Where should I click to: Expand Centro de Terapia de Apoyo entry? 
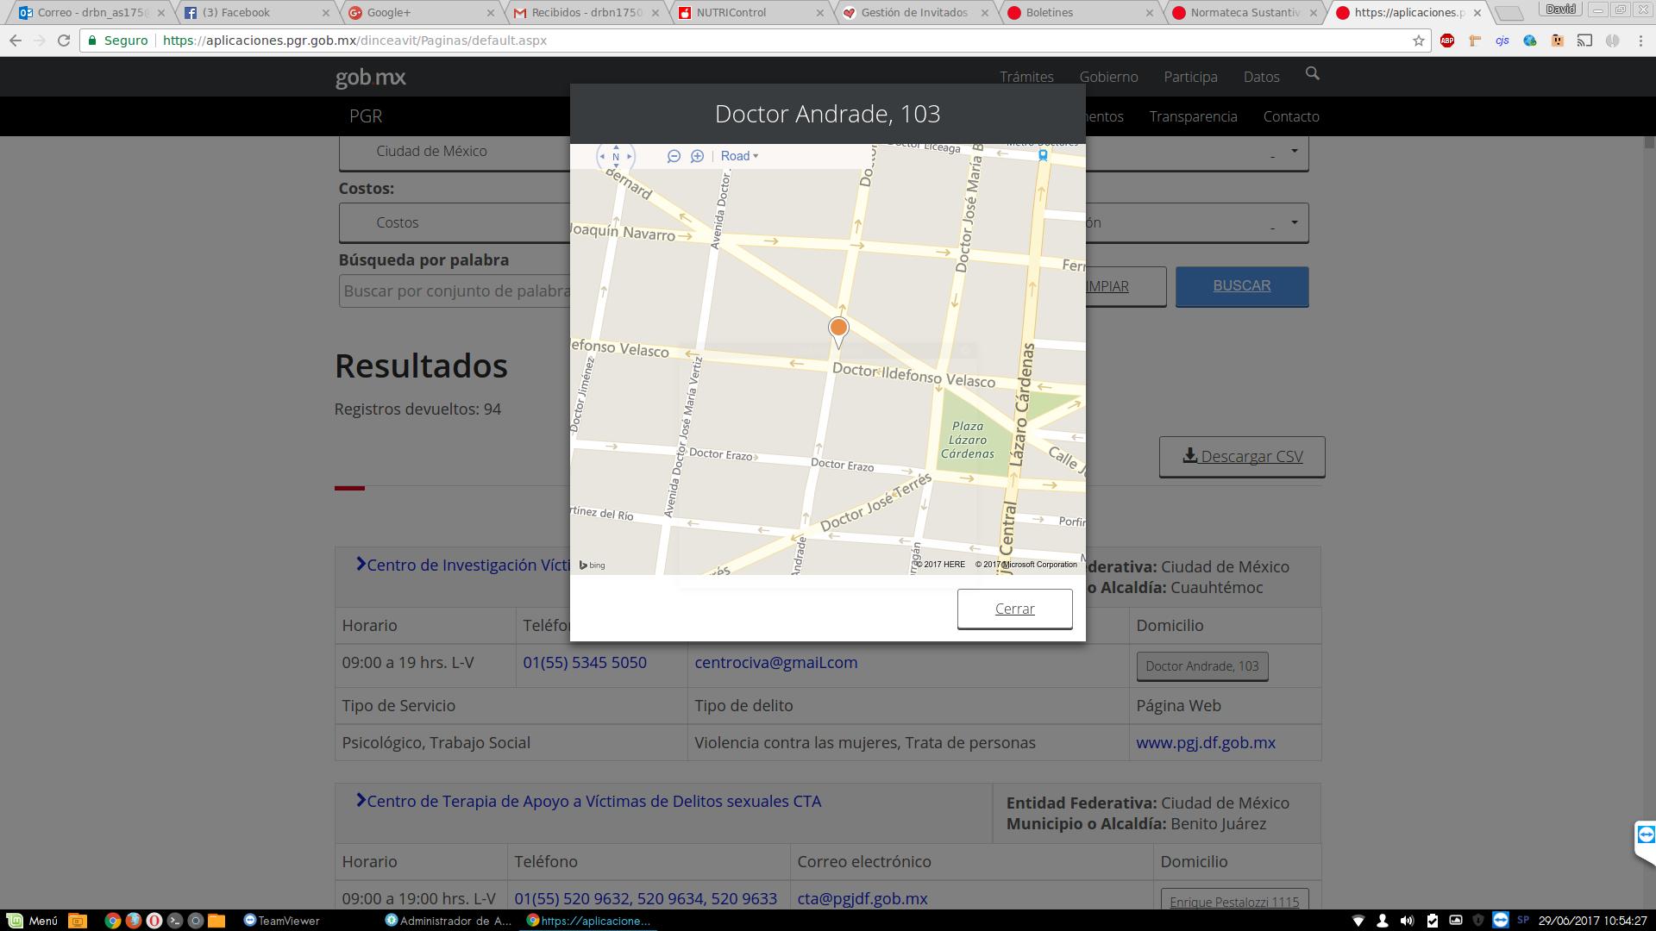coord(588,802)
